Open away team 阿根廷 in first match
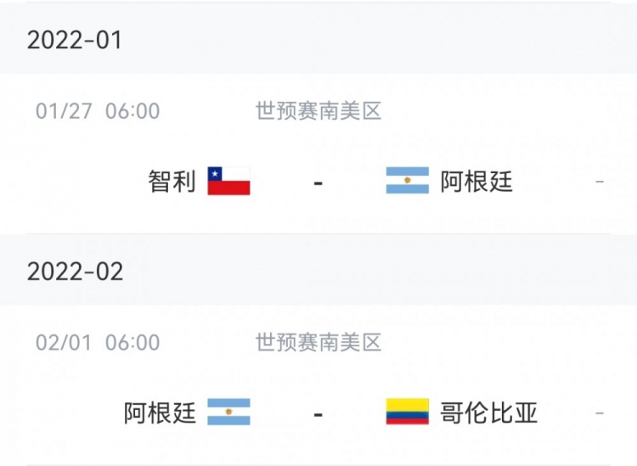This screenshot has width=637, height=466. [x=476, y=181]
